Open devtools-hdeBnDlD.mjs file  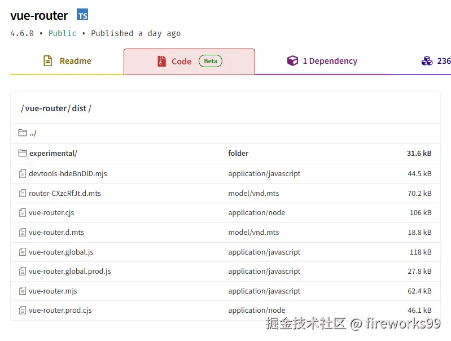click(x=68, y=173)
